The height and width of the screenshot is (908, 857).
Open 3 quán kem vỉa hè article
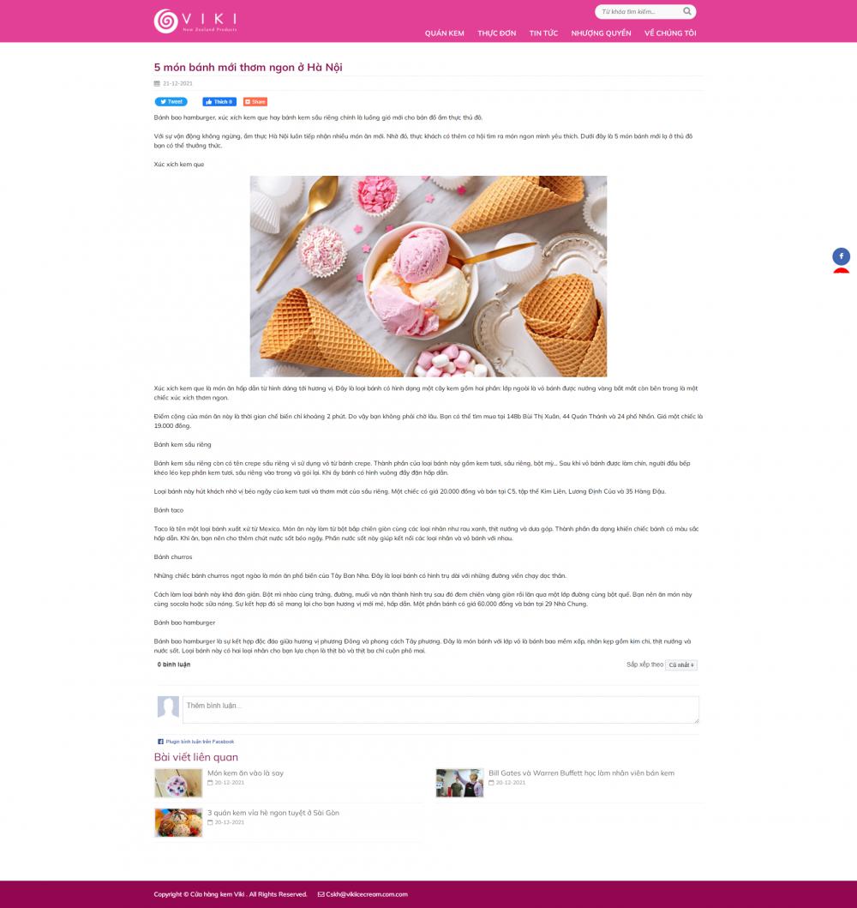point(273,813)
